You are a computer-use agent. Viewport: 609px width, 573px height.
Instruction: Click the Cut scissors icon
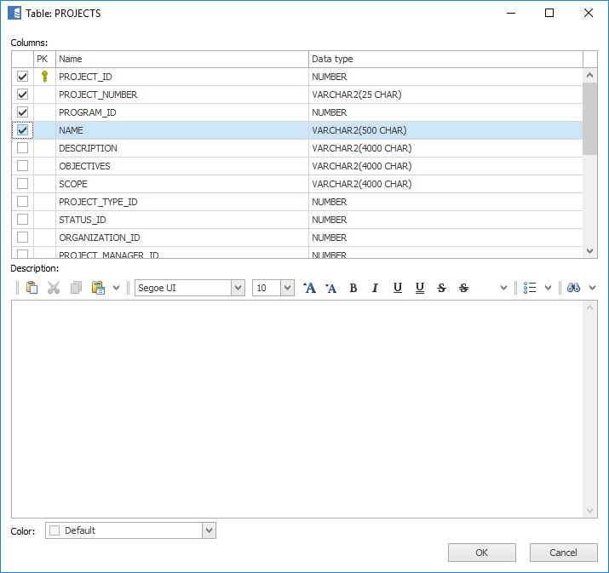54,288
